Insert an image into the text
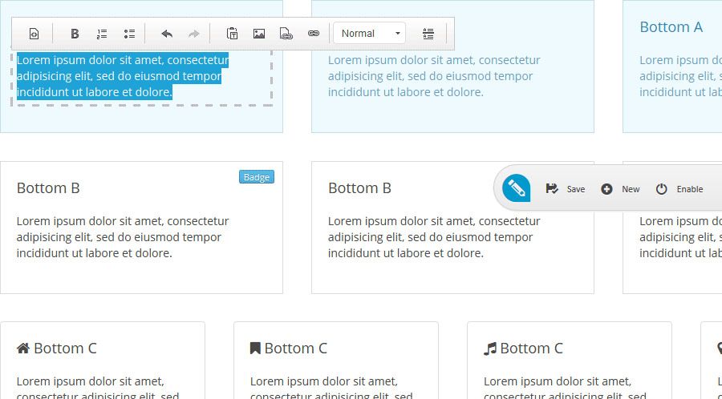The image size is (722, 399). 259,34
